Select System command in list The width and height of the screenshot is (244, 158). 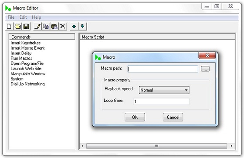[x=17, y=79]
